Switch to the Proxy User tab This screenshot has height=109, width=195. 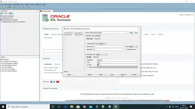97,39
